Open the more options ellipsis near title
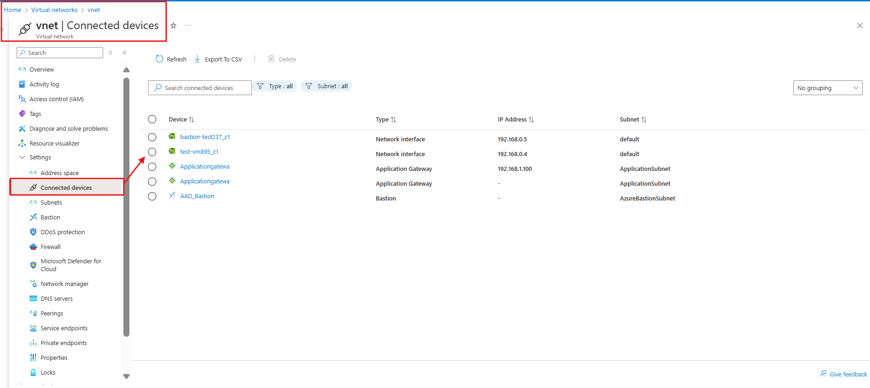Screen dimensions: 870x388 point(188,25)
